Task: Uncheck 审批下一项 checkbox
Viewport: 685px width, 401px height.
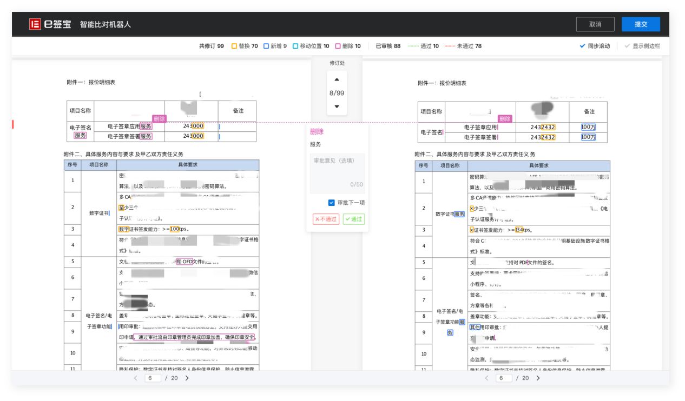Action: [332, 203]
